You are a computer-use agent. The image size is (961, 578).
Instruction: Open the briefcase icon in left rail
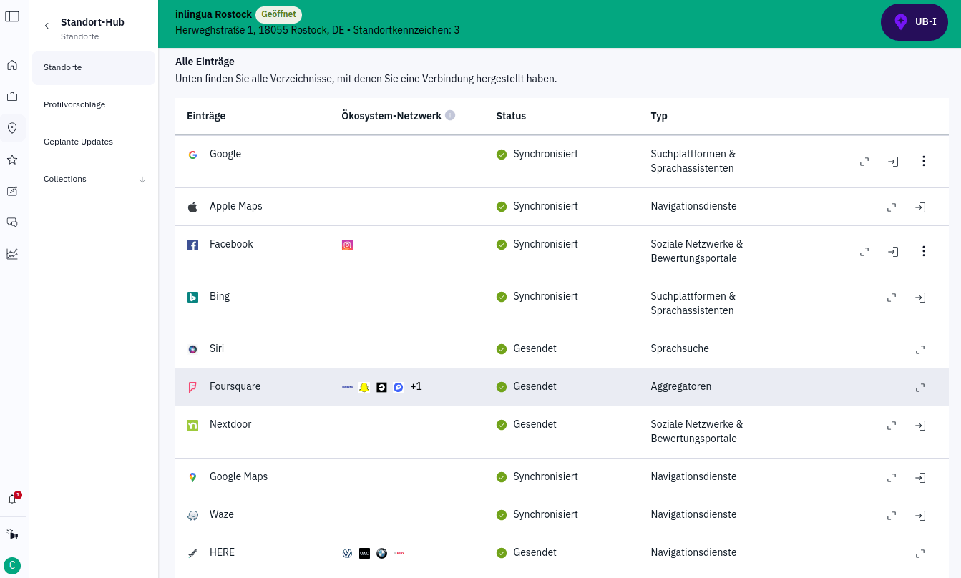click(12, 97)
